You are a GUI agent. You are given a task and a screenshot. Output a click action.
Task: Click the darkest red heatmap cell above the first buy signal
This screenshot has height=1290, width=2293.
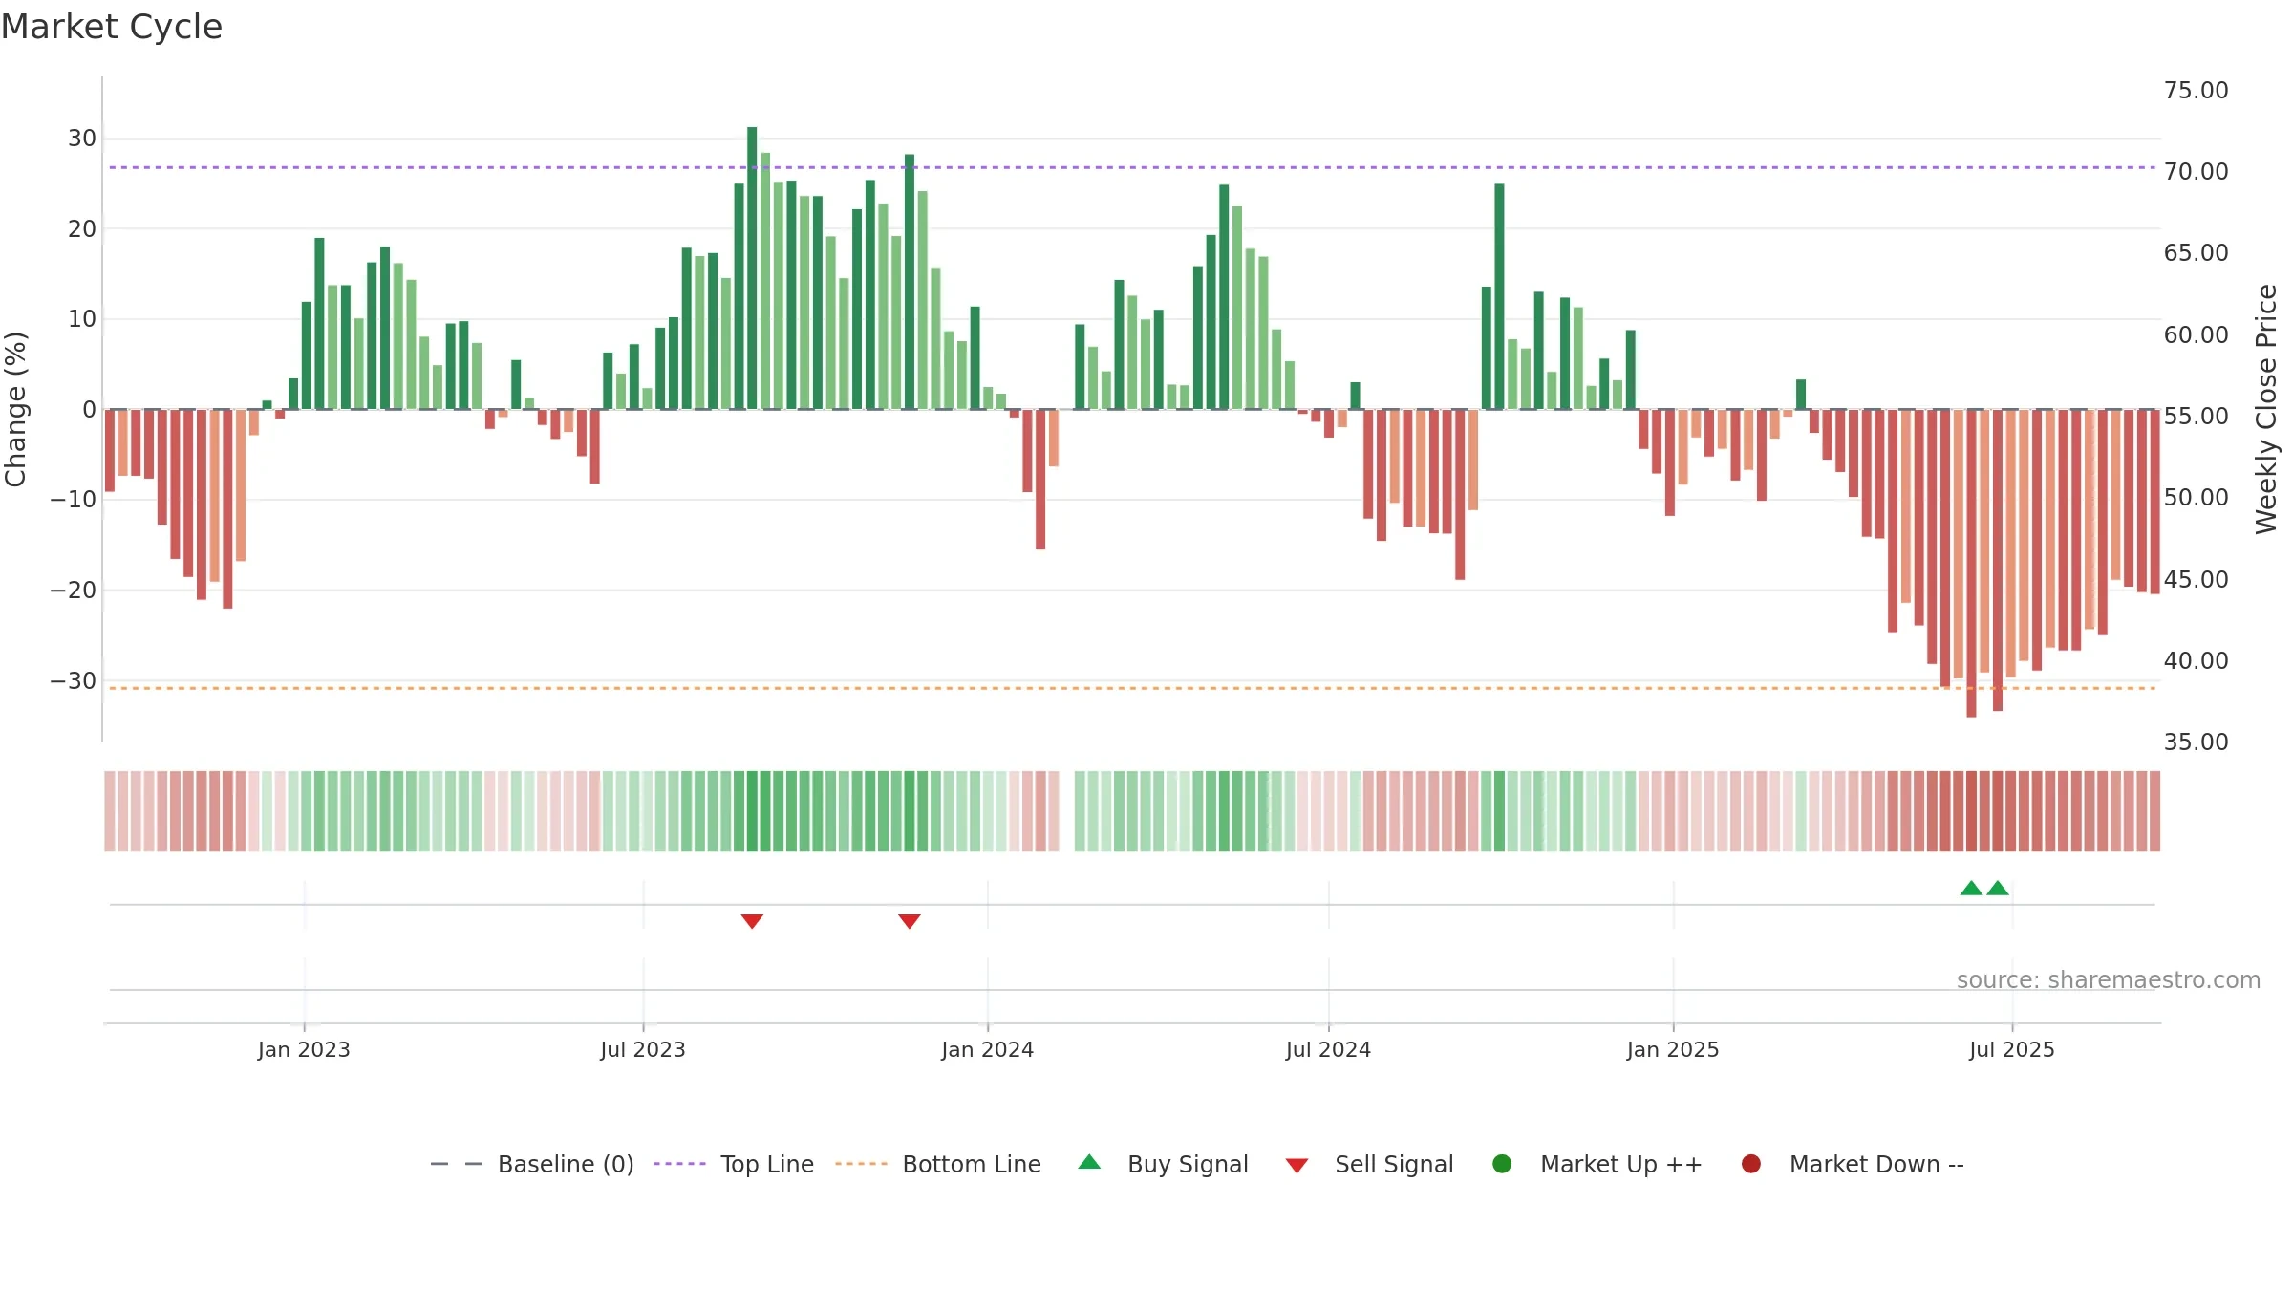tap(1971, 810)
